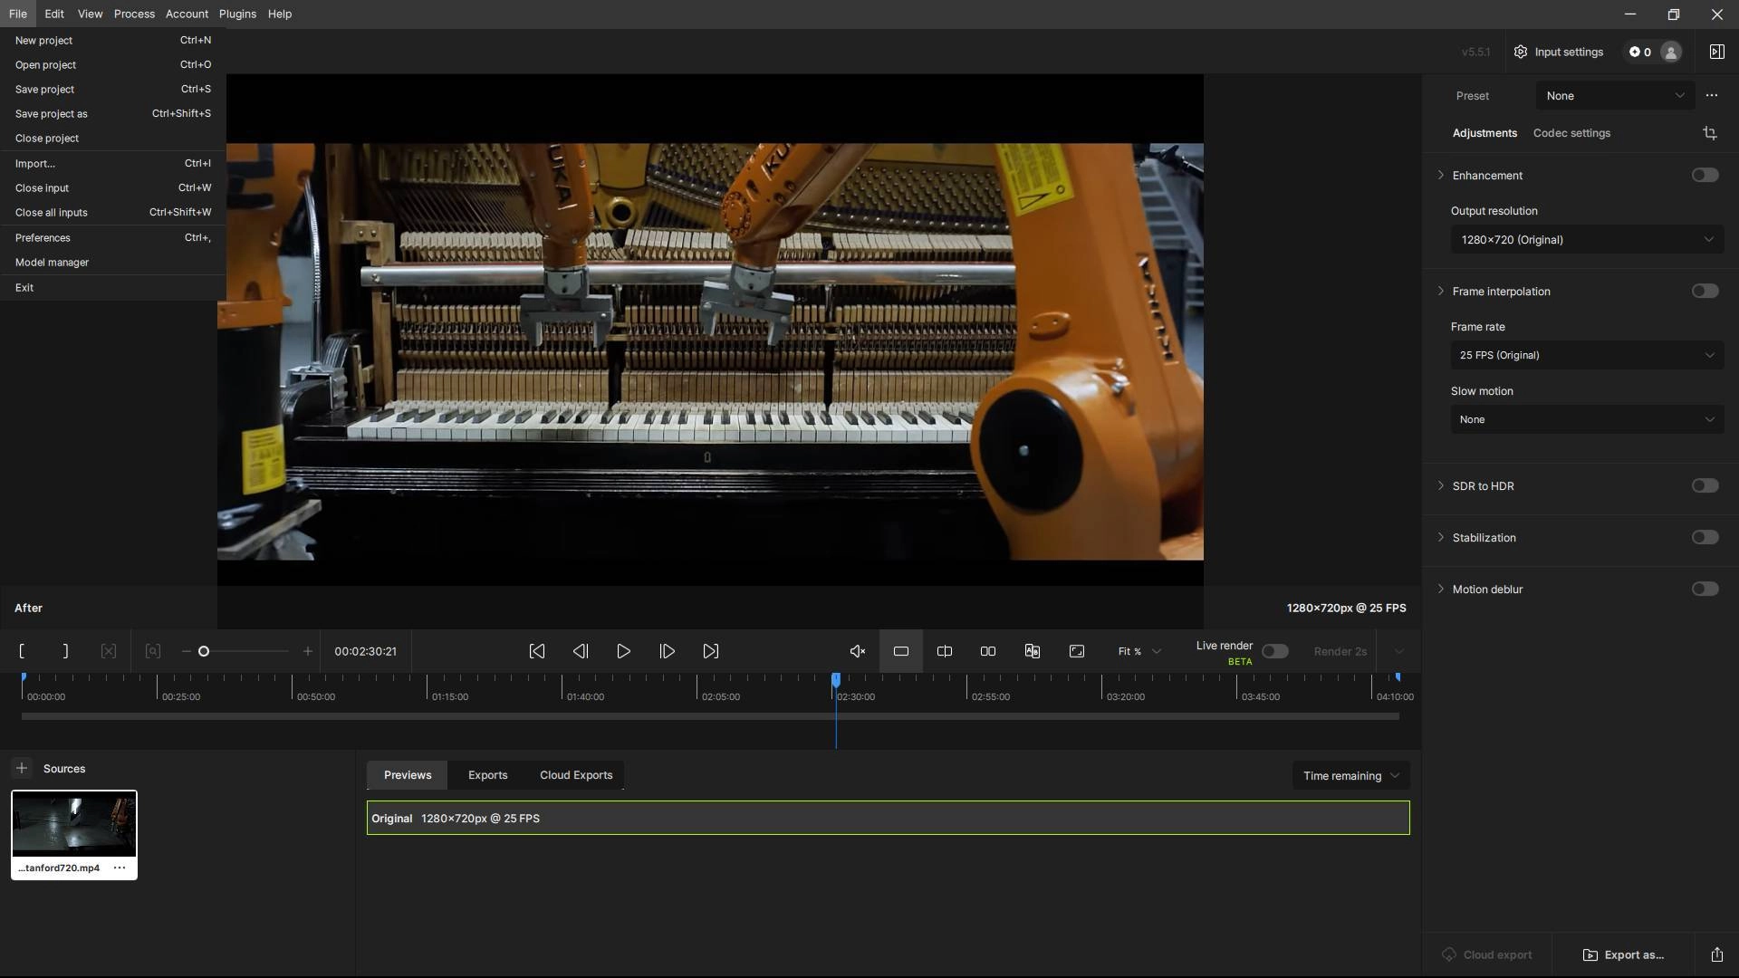
Task: Open preset options three-dot menu
Action: 1712,95
